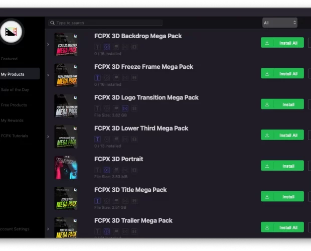This screenshot has height=251, width=311.
Task: Click the Effects icon under Logo Transition Mega Pack
Action: [x=116, y=108]
